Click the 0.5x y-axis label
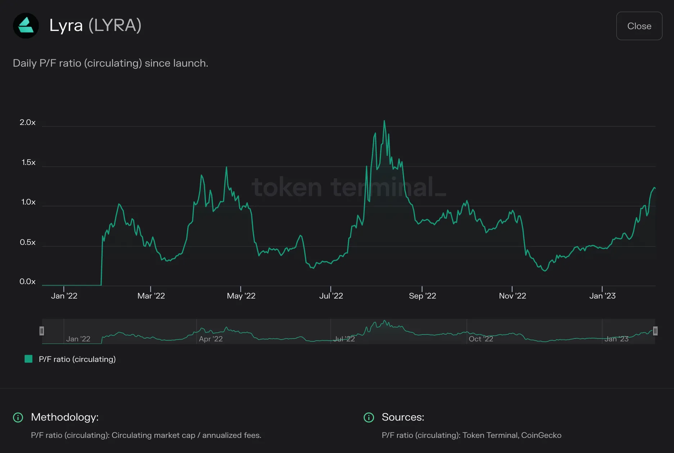Screen dimensions: 674x453 27,242
